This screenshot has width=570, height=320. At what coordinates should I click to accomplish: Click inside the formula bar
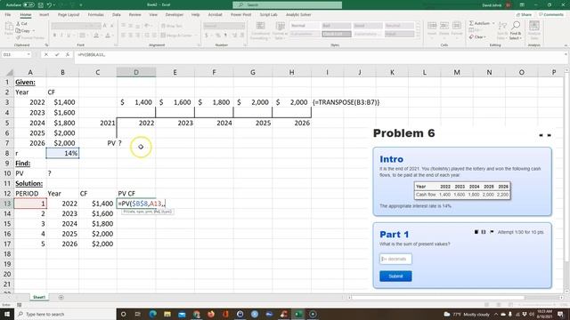tap(320, 54)
